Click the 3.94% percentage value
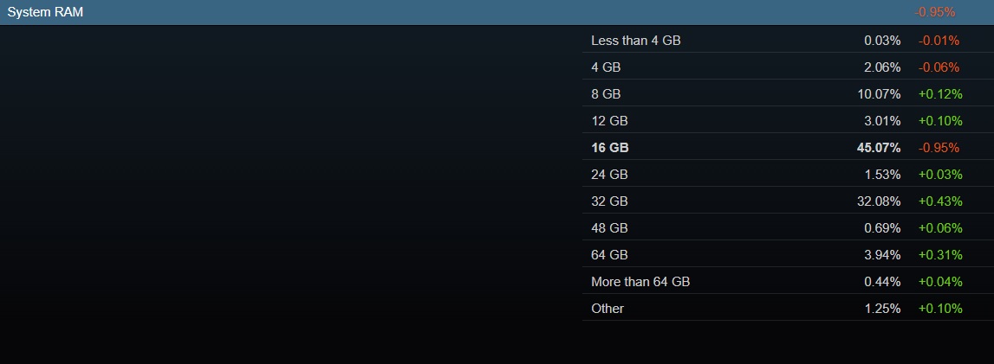 882,255
